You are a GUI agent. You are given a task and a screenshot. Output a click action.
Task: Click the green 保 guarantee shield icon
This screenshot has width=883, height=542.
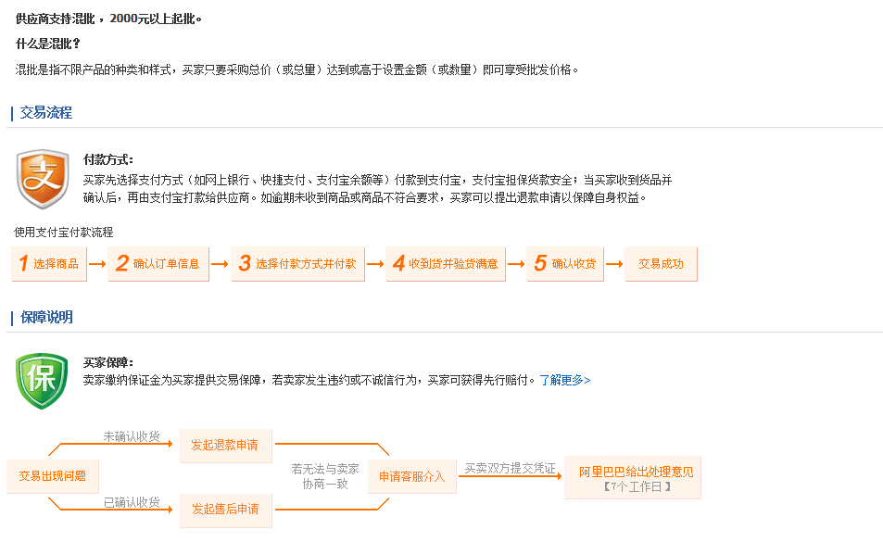click(42, 381)
